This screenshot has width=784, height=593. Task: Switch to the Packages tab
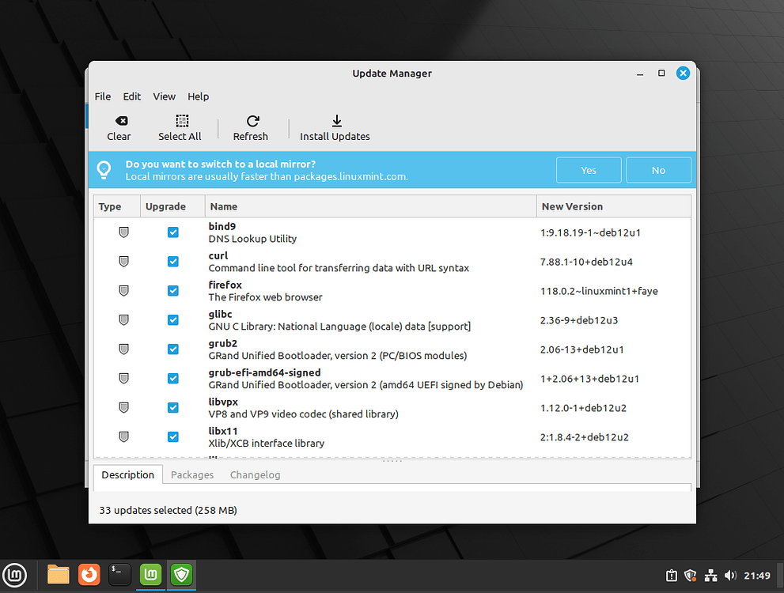point(192,474)
